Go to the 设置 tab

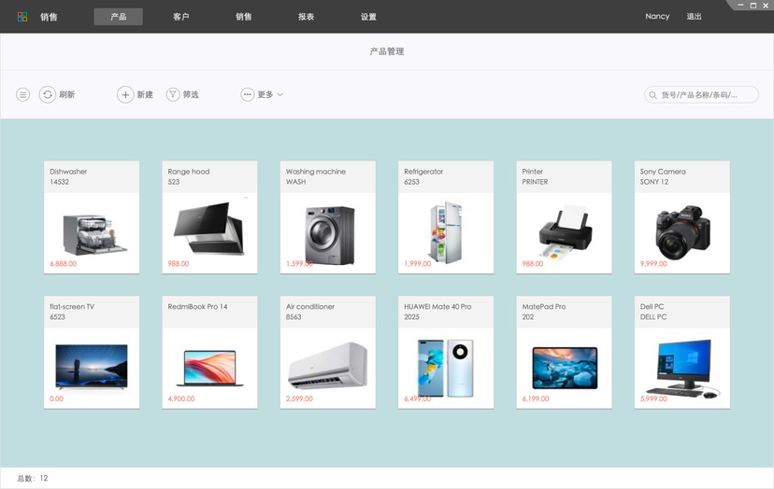pyautogui.click(x=368, y=17)
